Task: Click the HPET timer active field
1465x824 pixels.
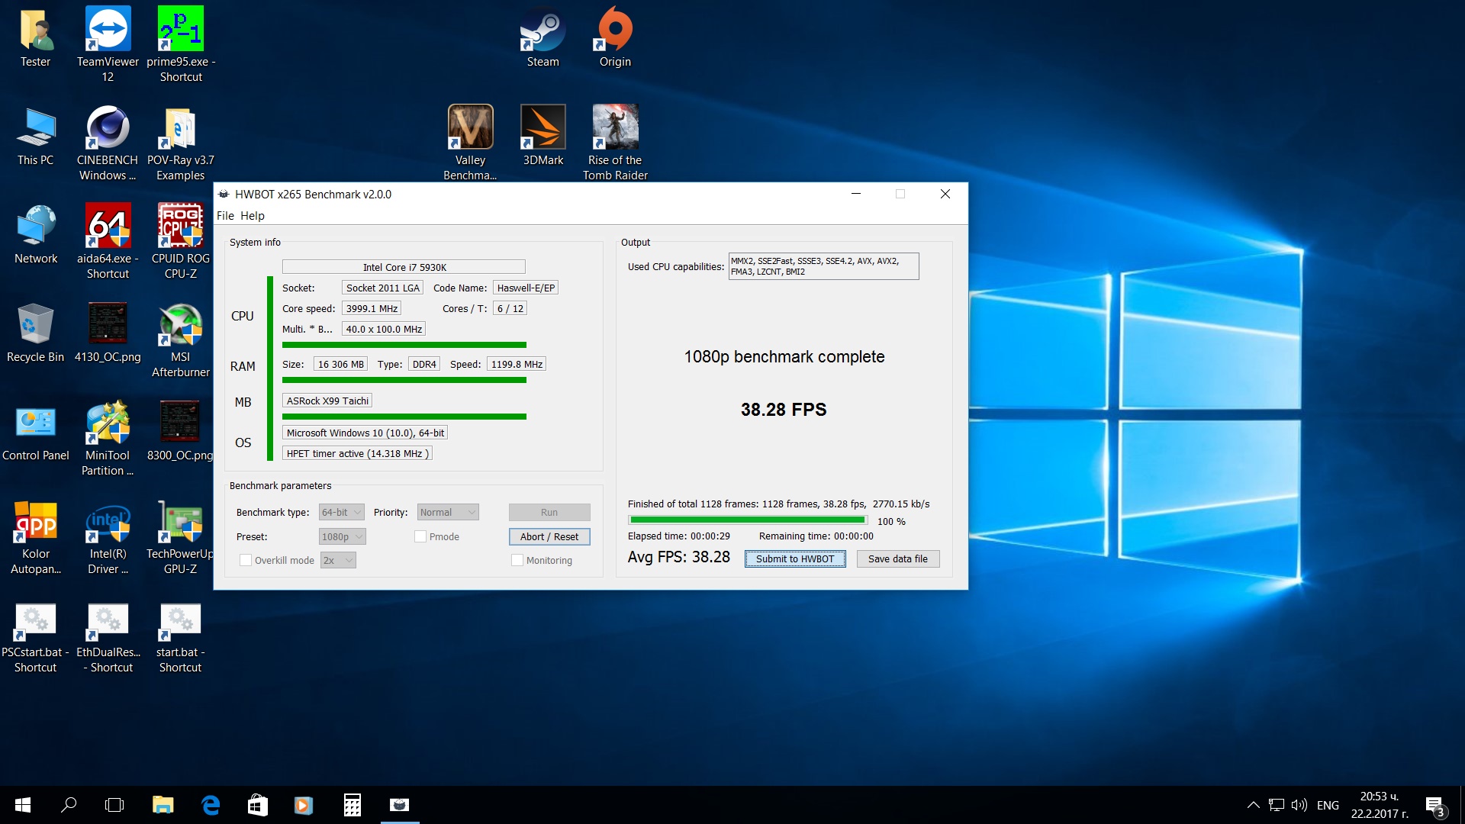Action: (x=358, y=454)
